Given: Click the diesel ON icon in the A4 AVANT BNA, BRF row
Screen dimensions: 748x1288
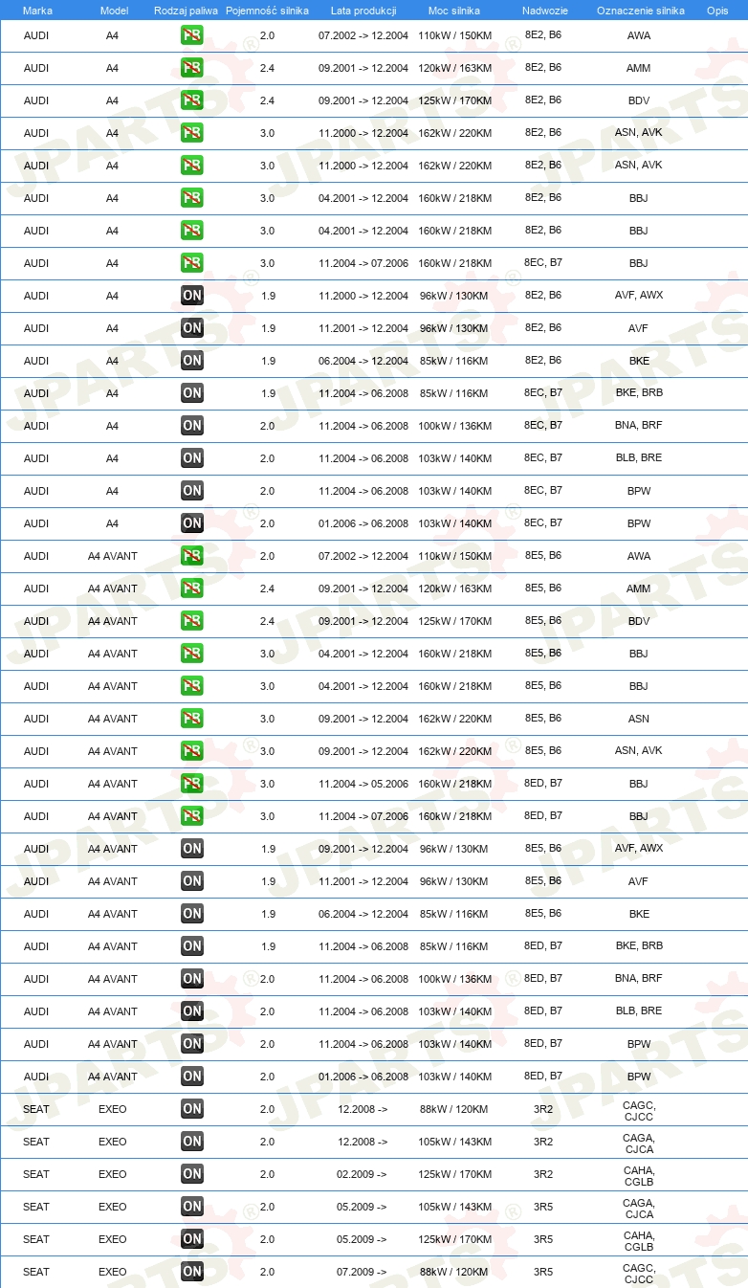Looking at the screenshot, I should 191,979.
